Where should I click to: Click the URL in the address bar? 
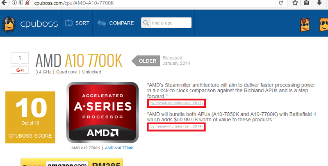(x=74, y=3)
